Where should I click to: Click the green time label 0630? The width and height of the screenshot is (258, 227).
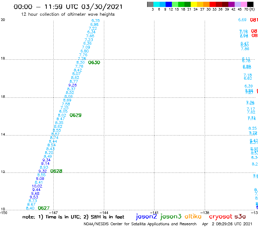94,63
